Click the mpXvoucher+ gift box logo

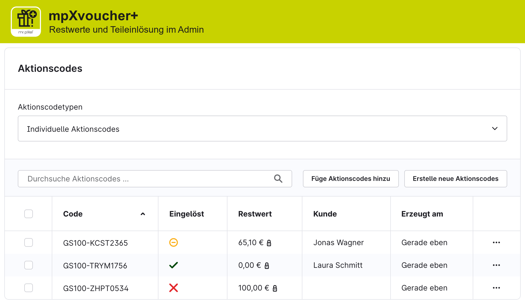pyautogui.click(x=26, y=22)
